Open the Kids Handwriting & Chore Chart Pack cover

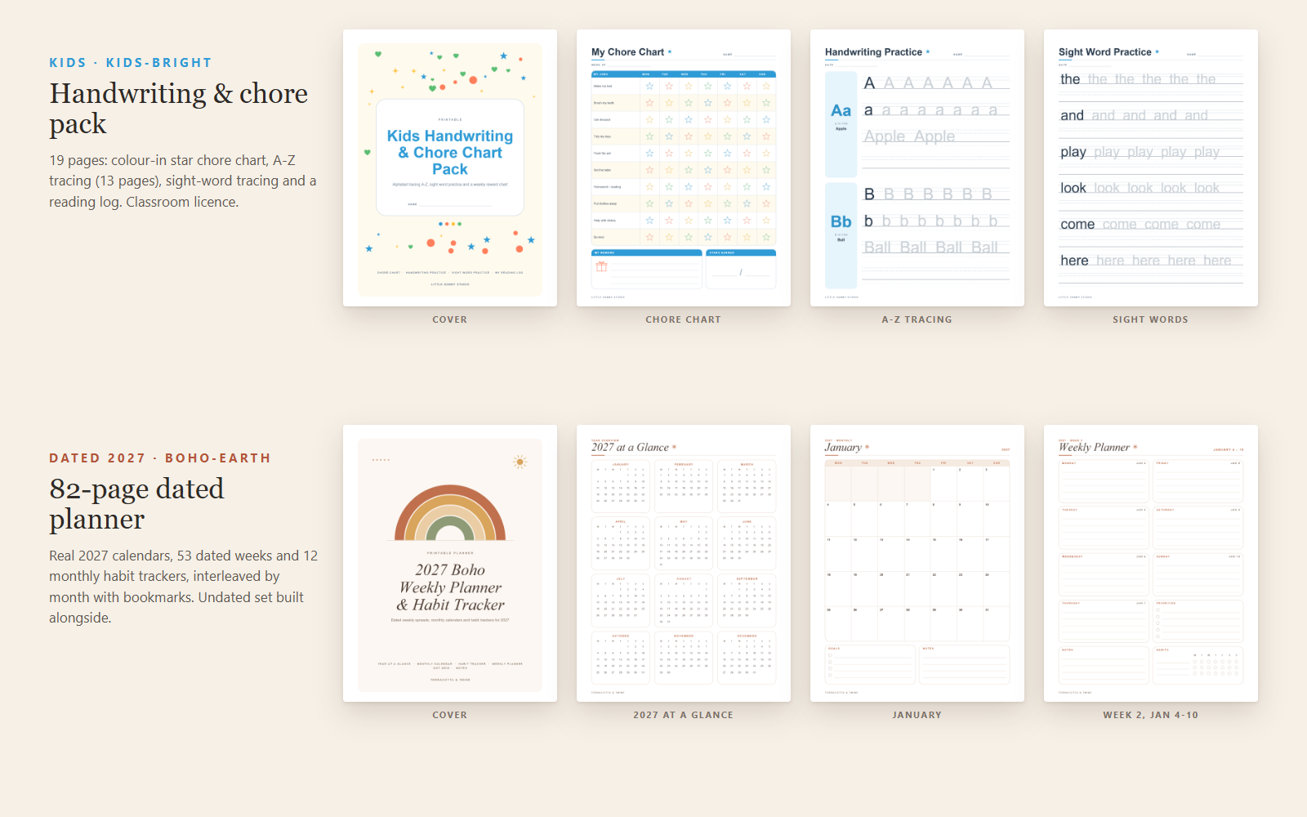(450, 168)
